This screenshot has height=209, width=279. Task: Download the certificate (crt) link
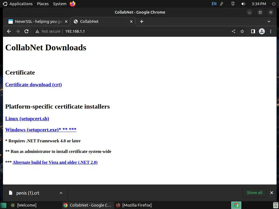click(x=34, y=85)
